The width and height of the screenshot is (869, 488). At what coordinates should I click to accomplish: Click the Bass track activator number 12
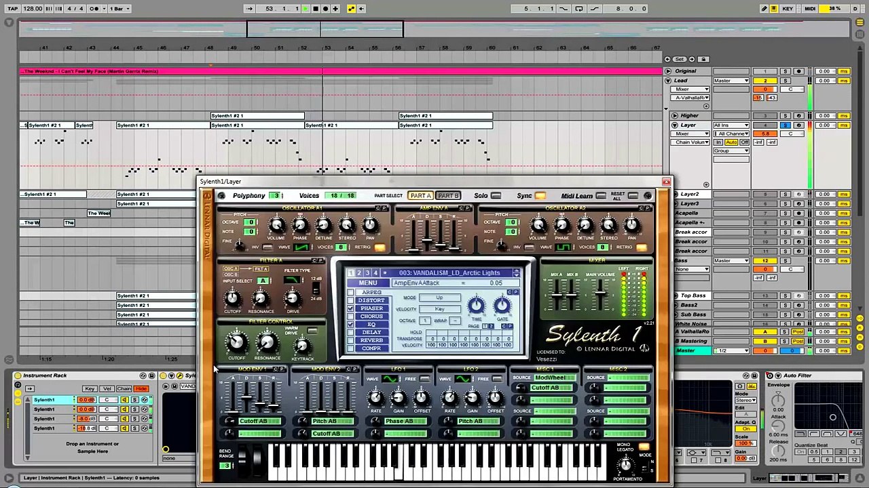pos(765,261)
